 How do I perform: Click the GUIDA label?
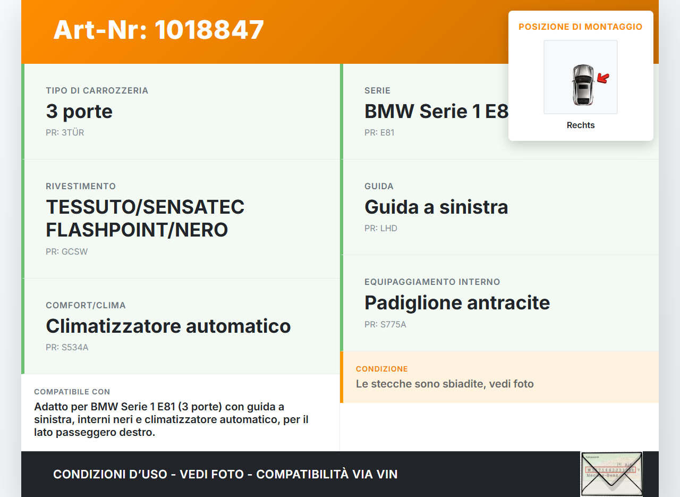click(x=379, y=187)
